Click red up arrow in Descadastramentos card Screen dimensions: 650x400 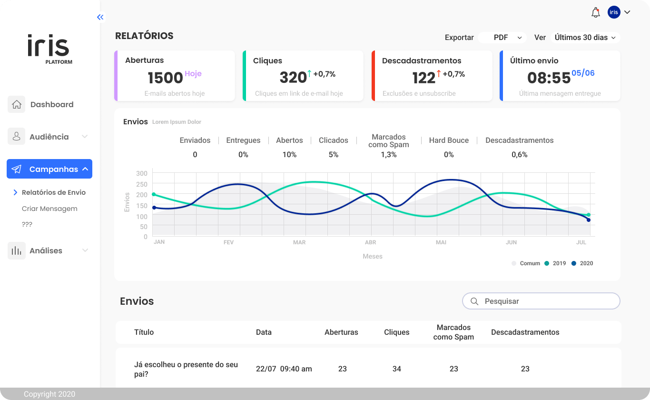click(439, 73)
